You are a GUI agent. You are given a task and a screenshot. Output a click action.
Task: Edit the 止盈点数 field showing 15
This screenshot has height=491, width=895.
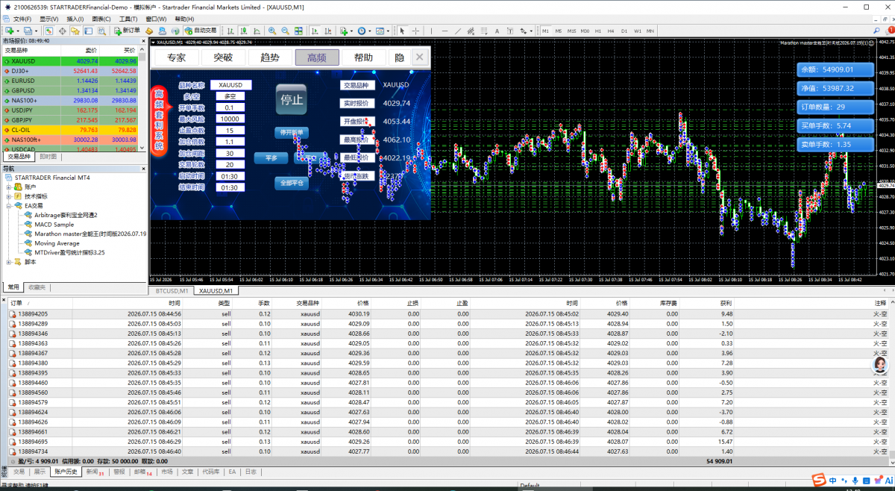(229, 131)
